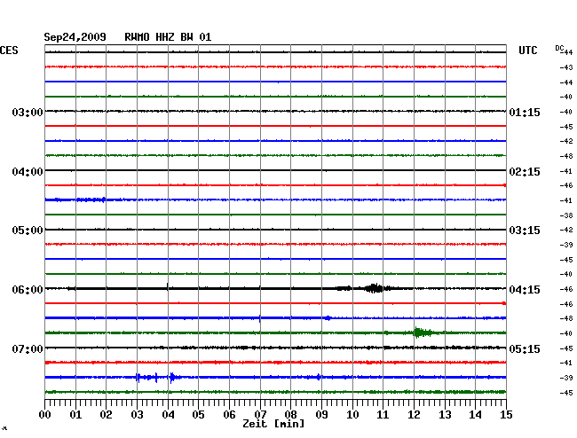Select minute tick label 05

[x=198, y=415]
